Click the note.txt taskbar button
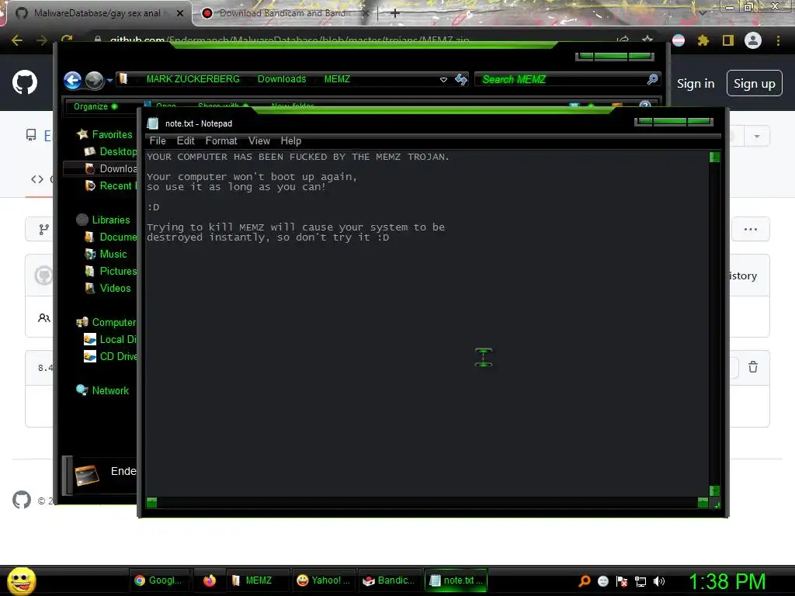 coord(456,580)
